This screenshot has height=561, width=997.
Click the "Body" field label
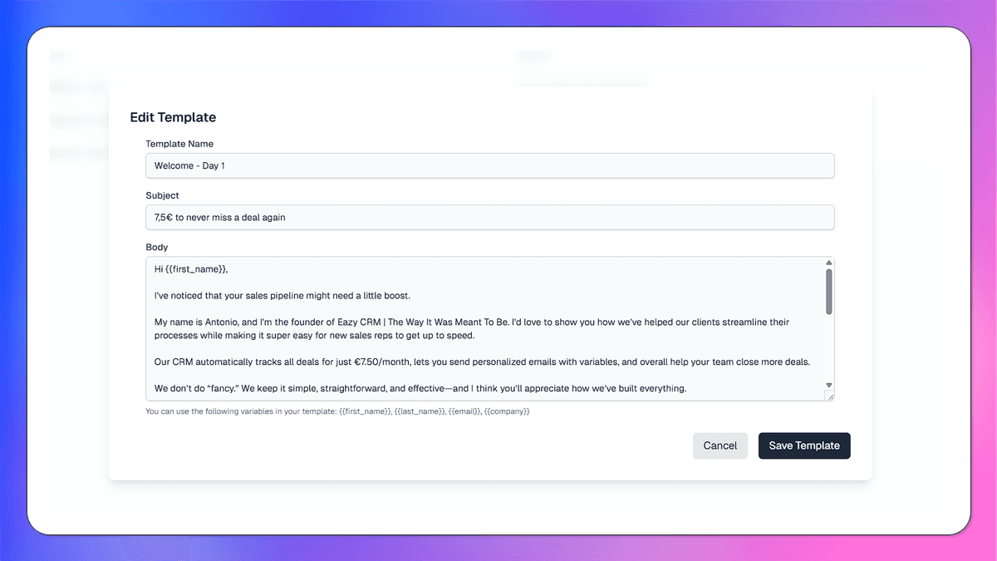pos(156,247)
